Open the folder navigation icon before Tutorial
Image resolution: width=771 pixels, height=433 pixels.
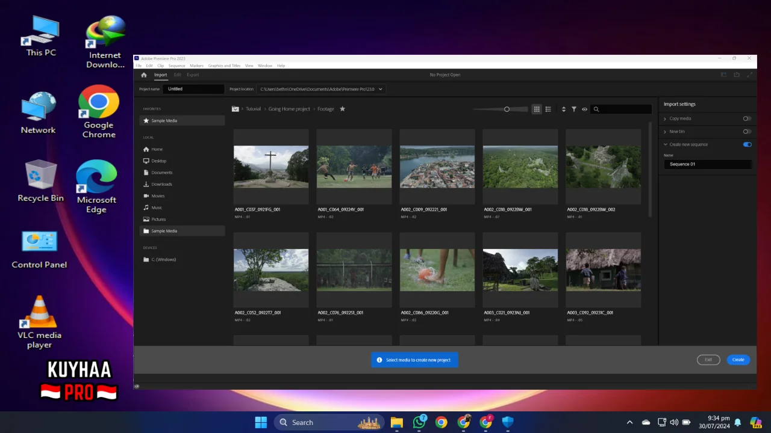tap(236, 109)
